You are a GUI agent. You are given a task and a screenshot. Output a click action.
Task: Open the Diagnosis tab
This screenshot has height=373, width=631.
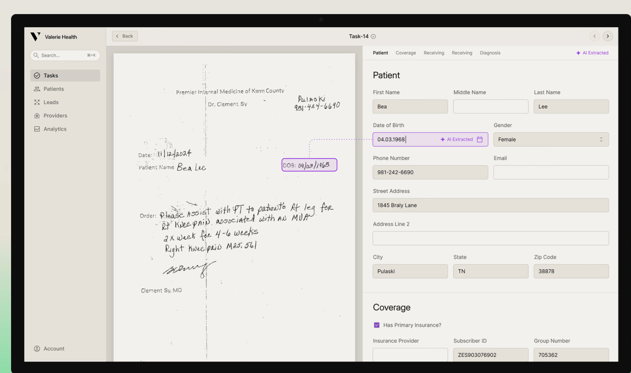pyautogui.click(x=490, y=53)
